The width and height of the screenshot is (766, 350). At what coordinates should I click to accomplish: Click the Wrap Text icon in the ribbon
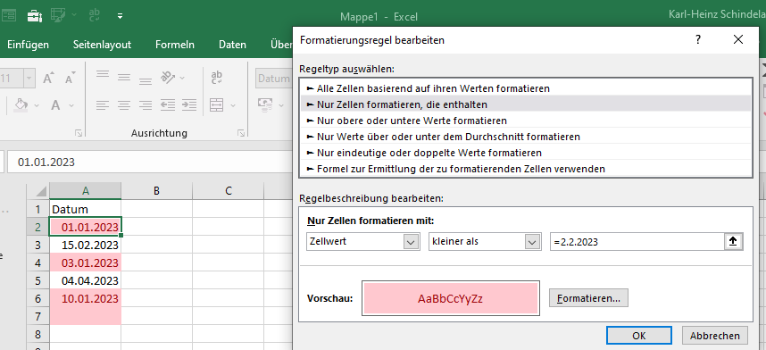[x=216, y=78]
